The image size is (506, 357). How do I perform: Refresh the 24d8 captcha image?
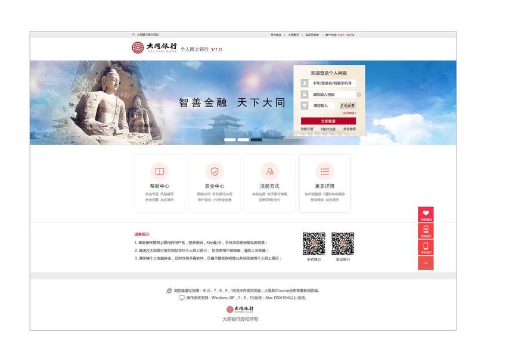click(347, 105)
